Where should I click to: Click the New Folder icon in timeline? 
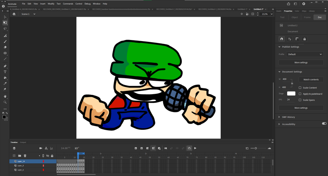pos(19,156)
